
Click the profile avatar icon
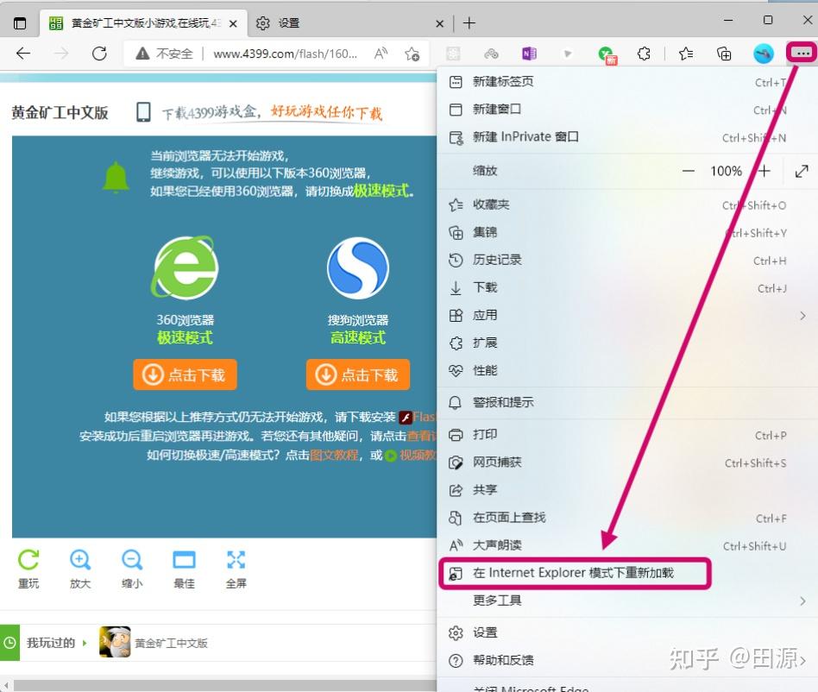click(x=764, y=53)
